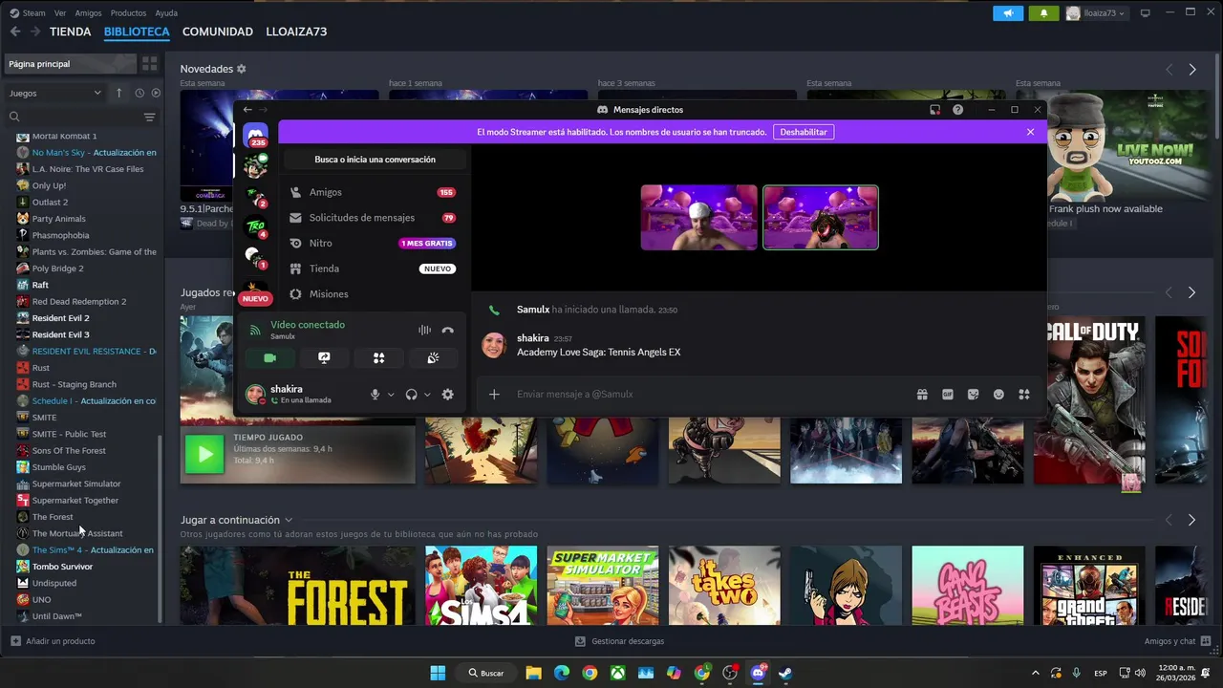Click the highlighted call video thumbnail
Viewport: 1223px width, 688px height.
821,218
